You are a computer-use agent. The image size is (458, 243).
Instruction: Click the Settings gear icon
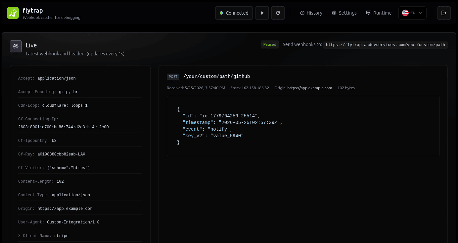[x=334, y=13]
